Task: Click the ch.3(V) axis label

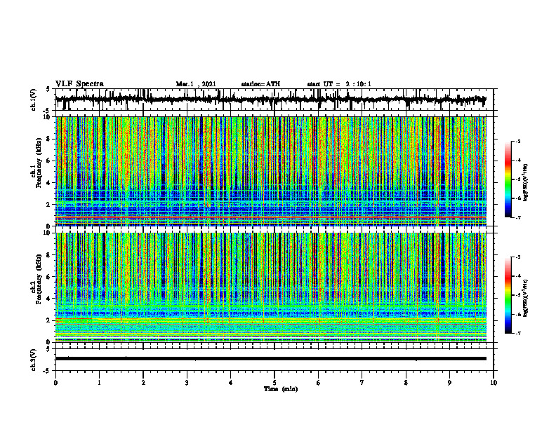Action: pyautogui.click(x=34, y=360)
